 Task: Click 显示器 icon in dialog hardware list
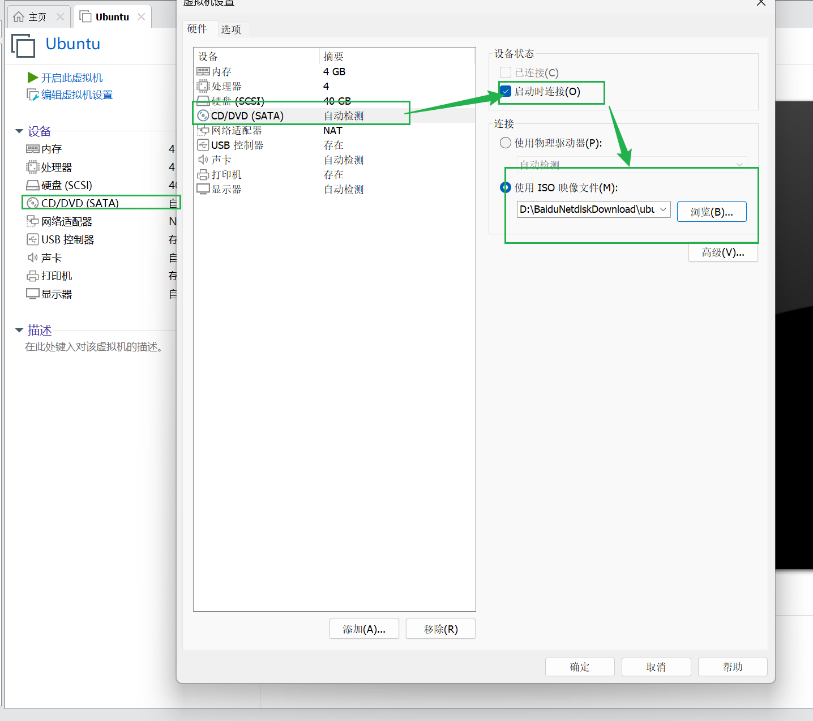(203, 189)
